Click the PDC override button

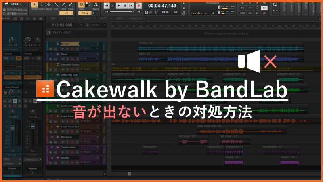pyautogui.click(x=243, y=13)
